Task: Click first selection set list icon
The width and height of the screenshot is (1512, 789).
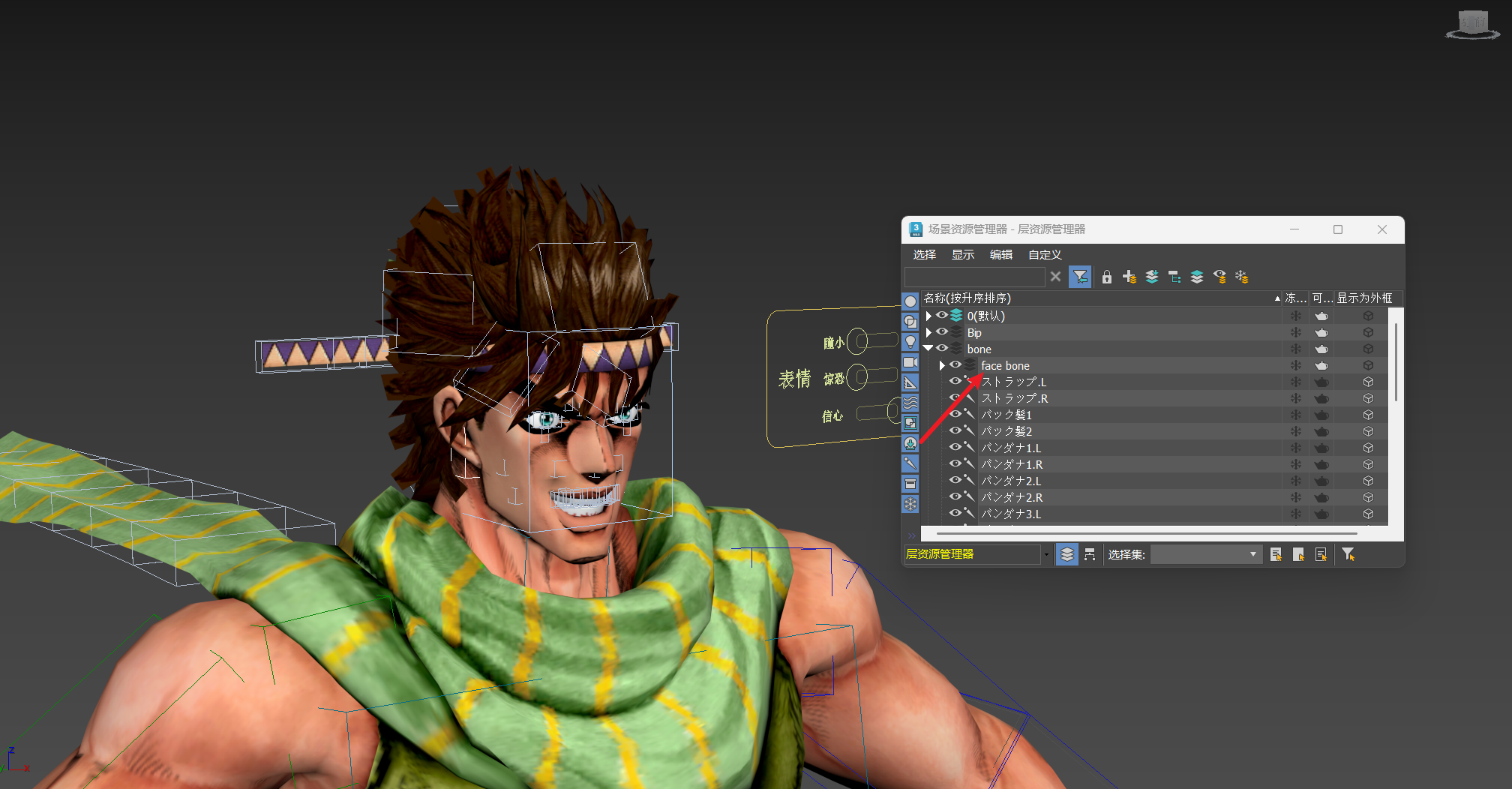Action: 1276,554
